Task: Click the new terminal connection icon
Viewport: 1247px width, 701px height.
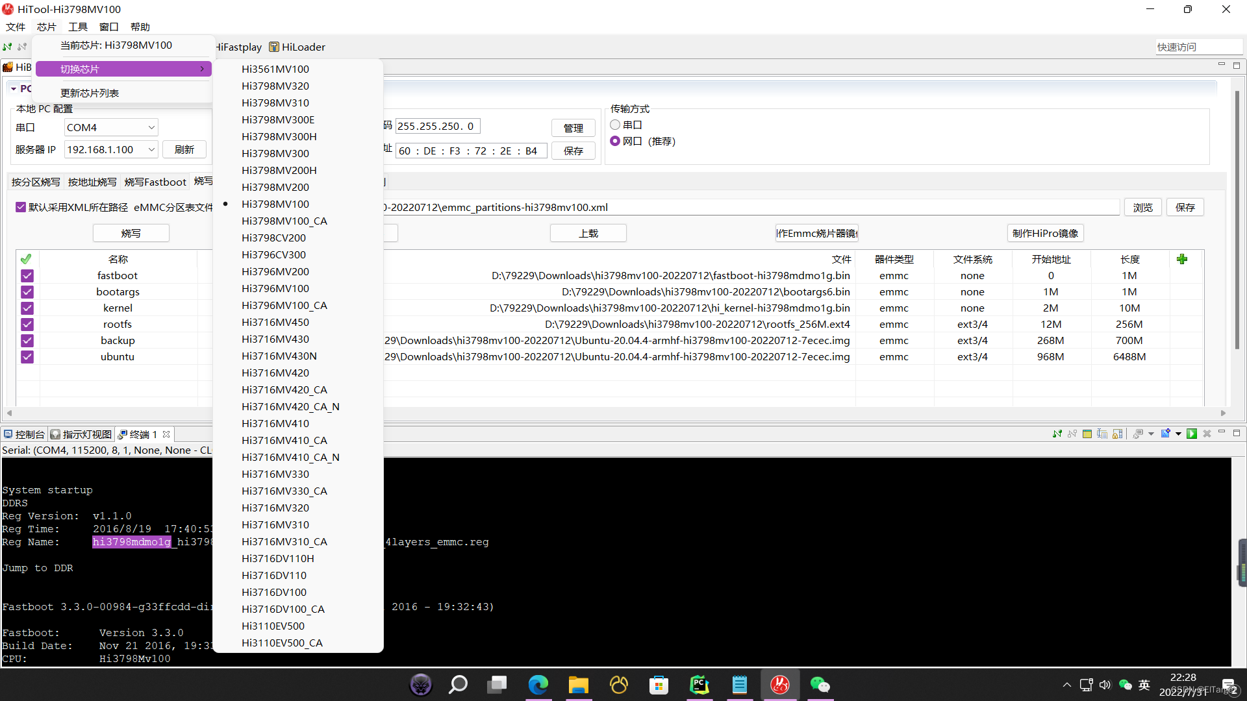Action: (x=1166, y=434)
